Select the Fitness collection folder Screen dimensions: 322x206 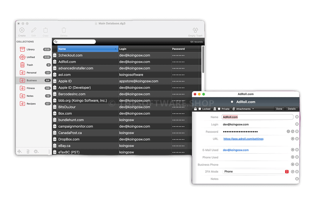(x=34, y=88)
